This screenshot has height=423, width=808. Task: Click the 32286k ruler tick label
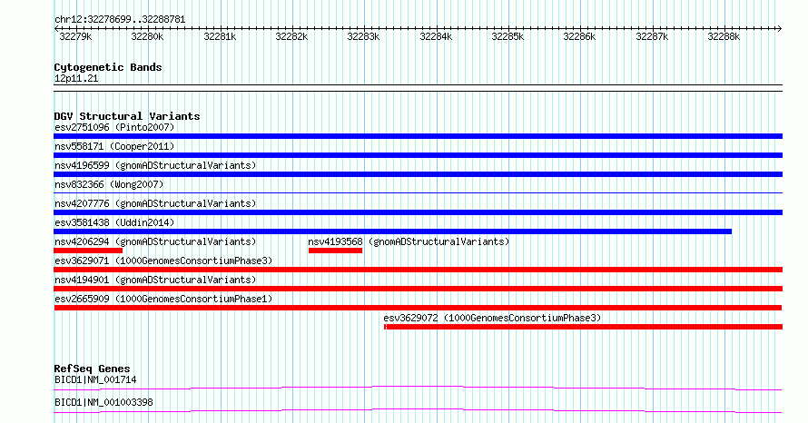[x=578, y=36]
